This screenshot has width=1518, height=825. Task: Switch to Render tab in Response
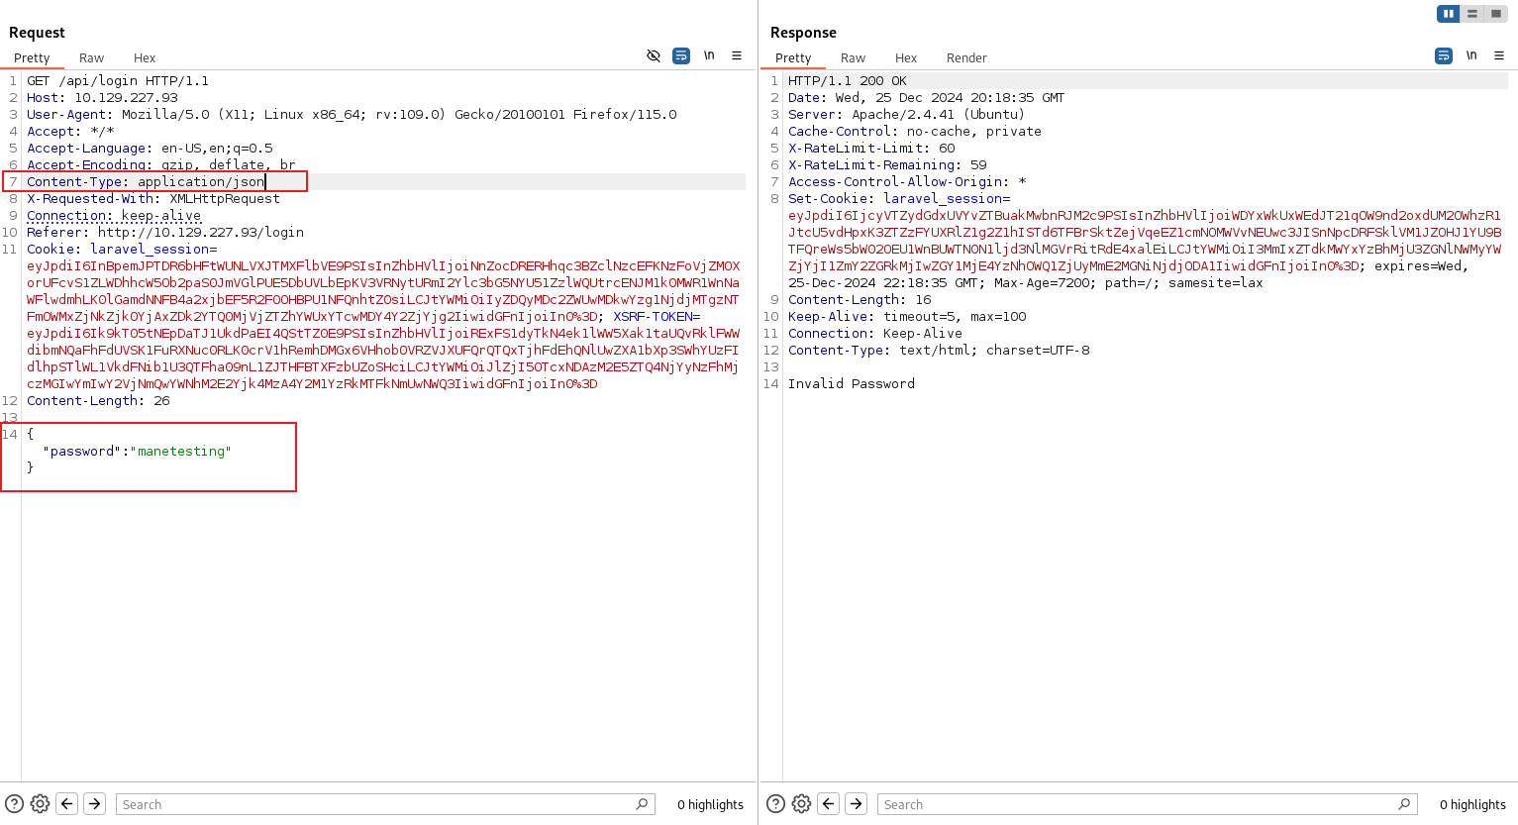pos(966,58)
